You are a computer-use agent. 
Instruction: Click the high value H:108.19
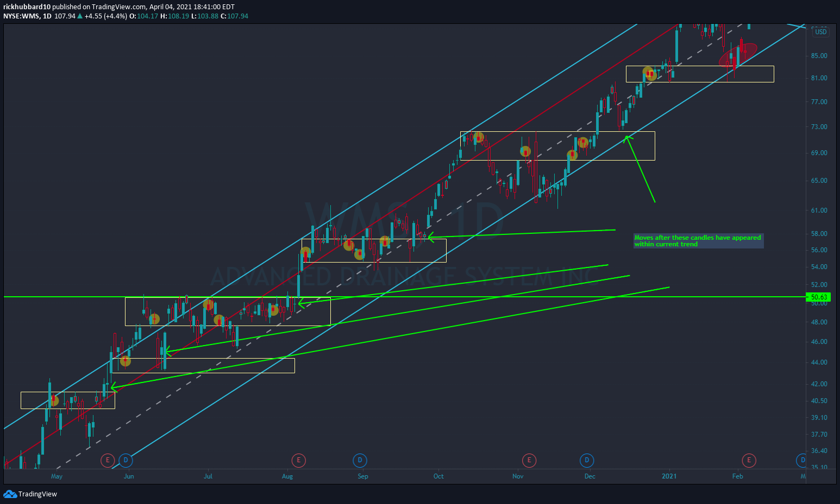(174, 16)
